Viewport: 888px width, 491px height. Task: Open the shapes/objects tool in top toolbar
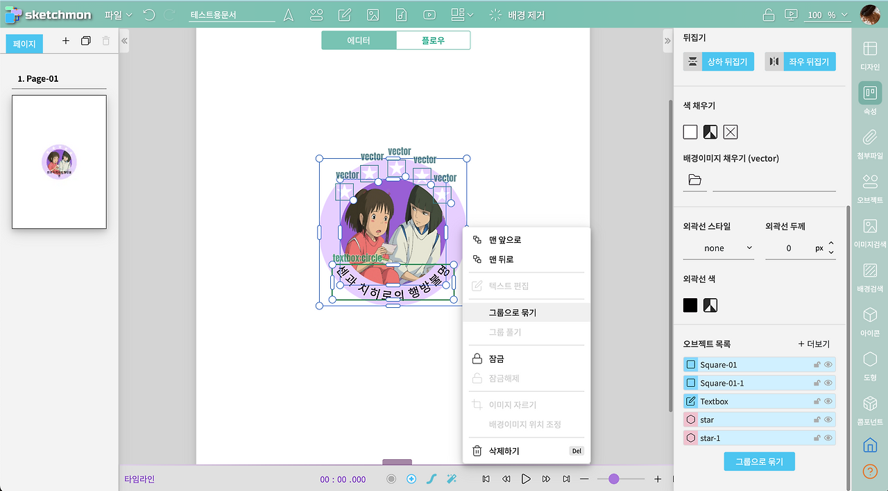(317, 15)
